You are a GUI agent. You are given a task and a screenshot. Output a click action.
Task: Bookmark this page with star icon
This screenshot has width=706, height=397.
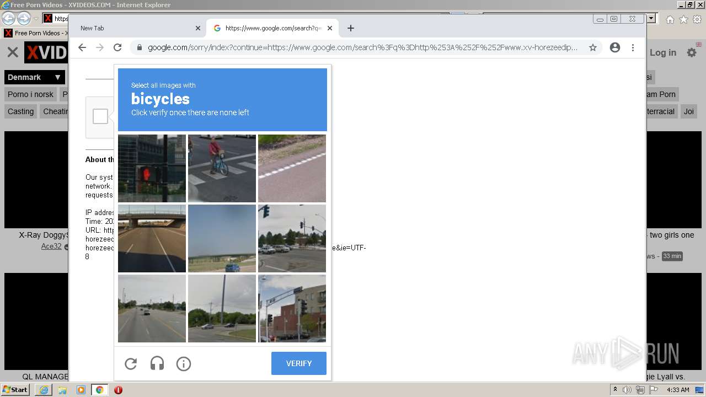point(593,47)
